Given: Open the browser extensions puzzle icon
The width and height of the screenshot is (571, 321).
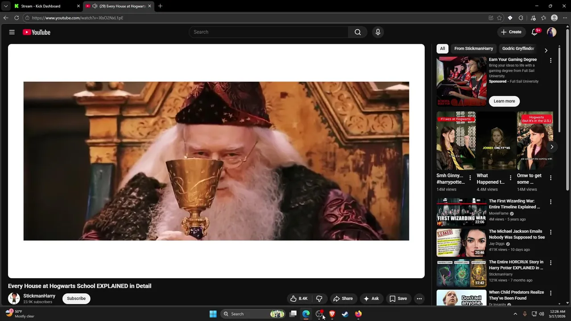Looking at the screenshot, I should (x=521, y=18).
